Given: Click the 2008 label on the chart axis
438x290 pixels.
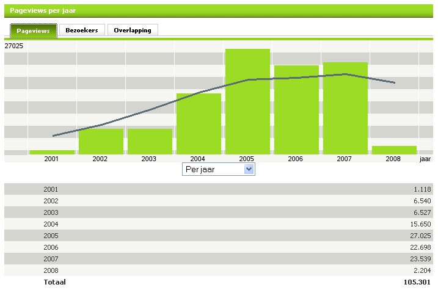Looking at the screenshot, I should [x=394, y=159].
